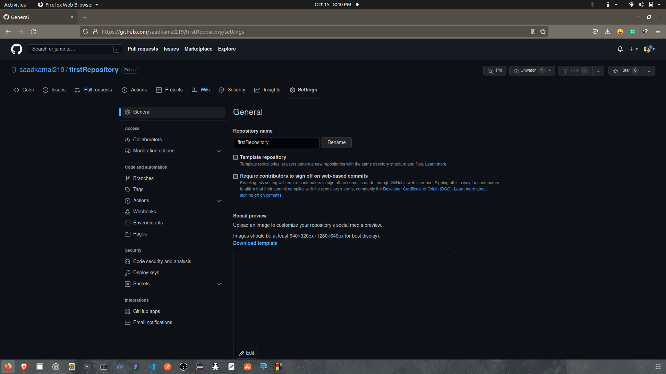Viewport: 666px width, 374px height.
Task: Click the GitHub Octocat logo
Action: (x=16, y=49)
